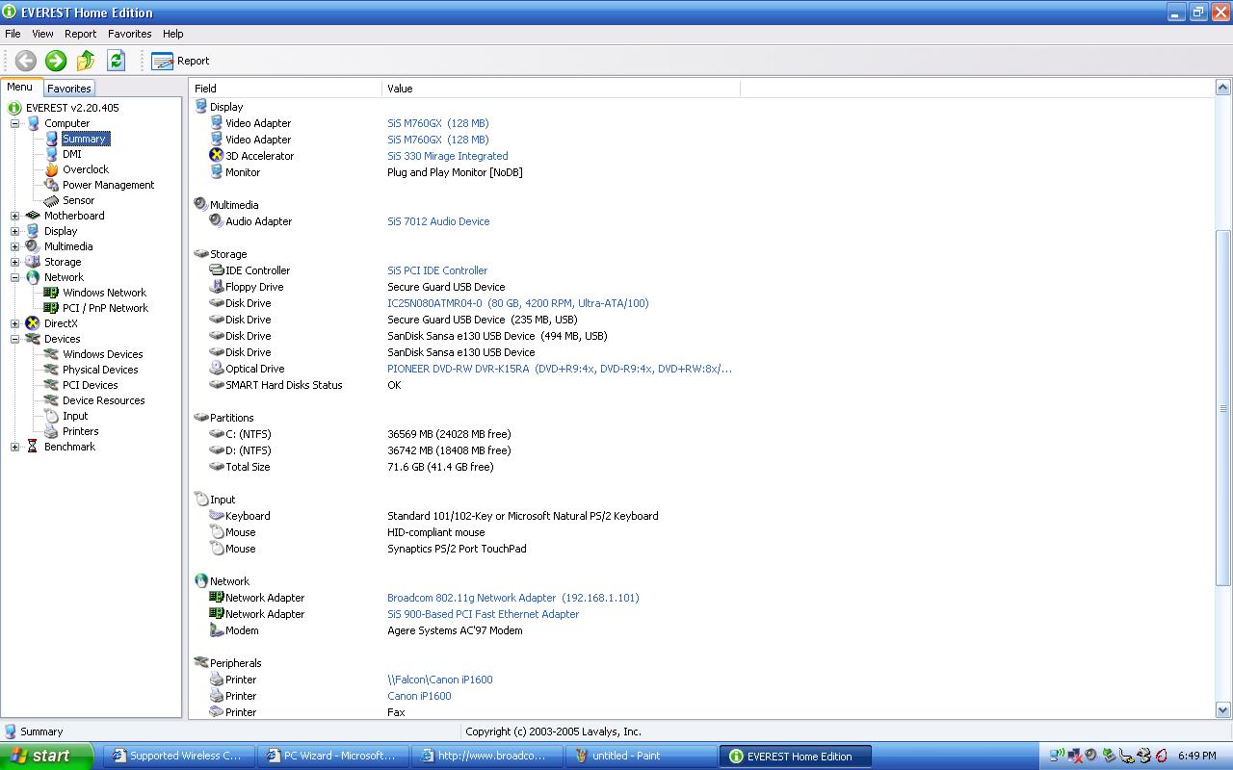1233x770 pixels.
Task: Click the DirectX icon in tree
Action: coord(33,323)
